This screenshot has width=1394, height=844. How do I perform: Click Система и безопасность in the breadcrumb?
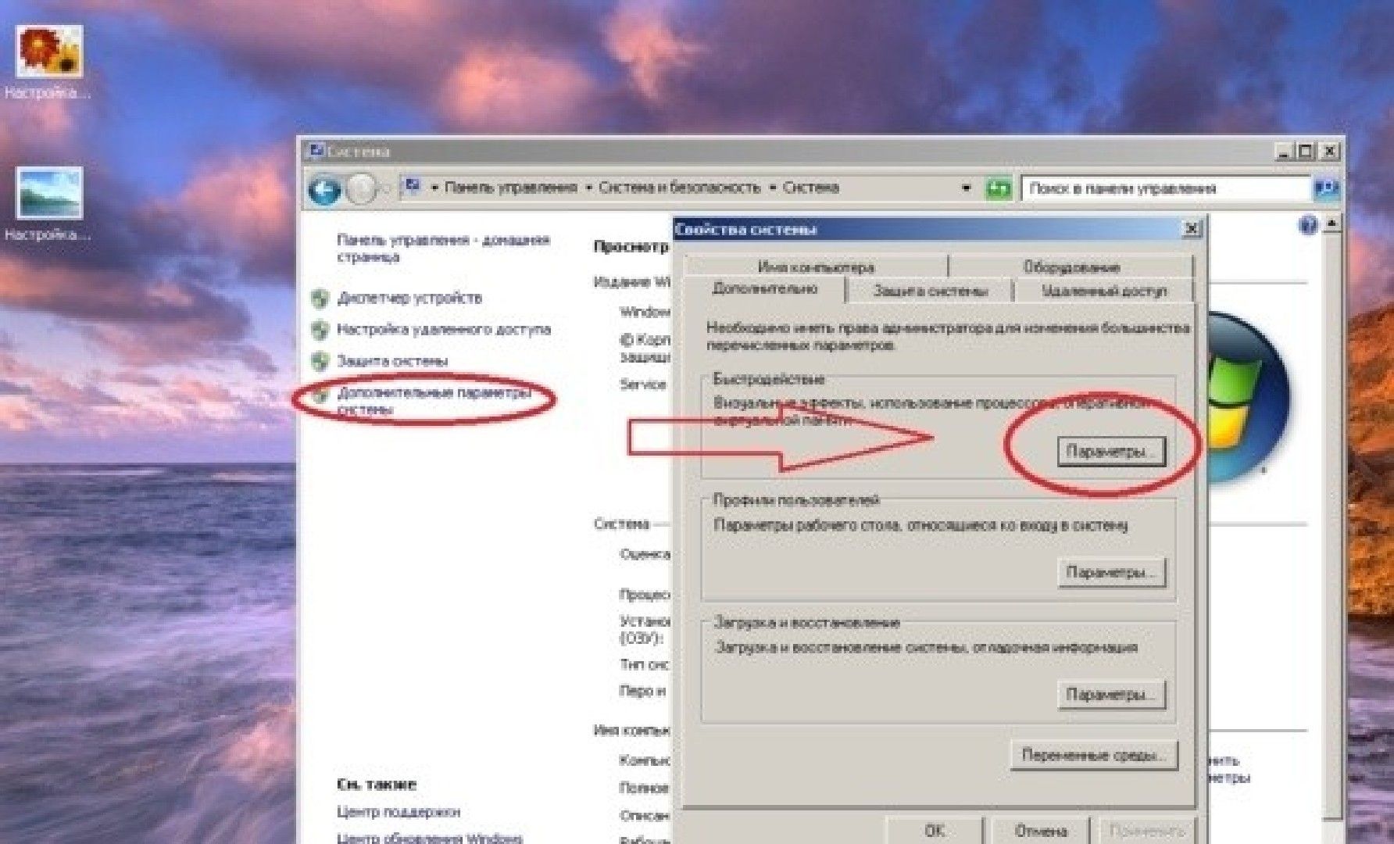point(679,188)
